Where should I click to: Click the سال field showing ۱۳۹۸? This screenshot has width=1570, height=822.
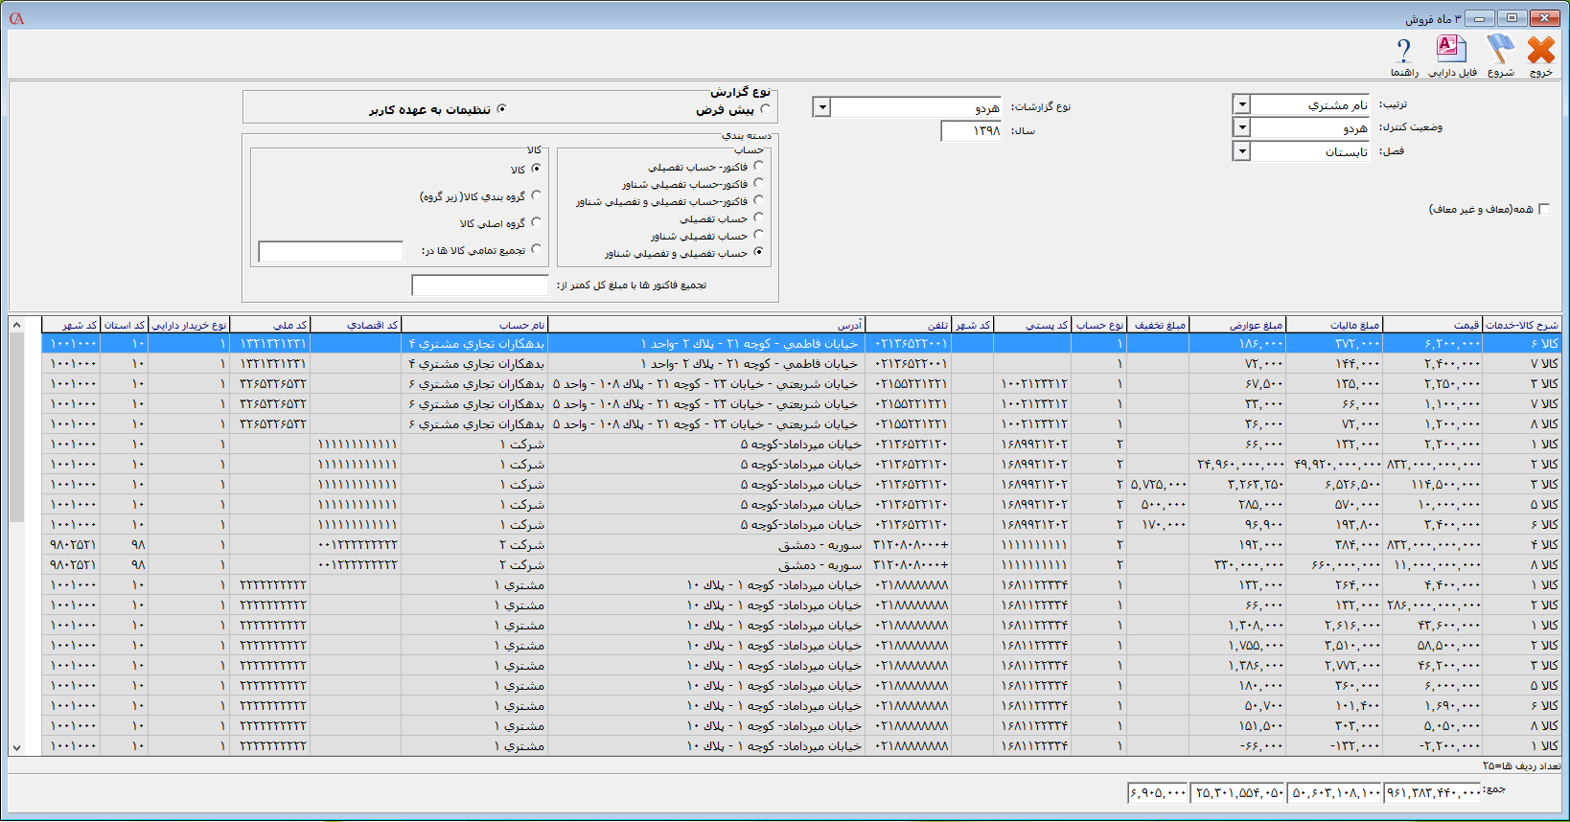[971, 130]
